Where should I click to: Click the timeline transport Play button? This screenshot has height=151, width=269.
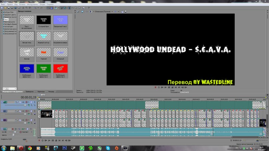click(49, 140)
